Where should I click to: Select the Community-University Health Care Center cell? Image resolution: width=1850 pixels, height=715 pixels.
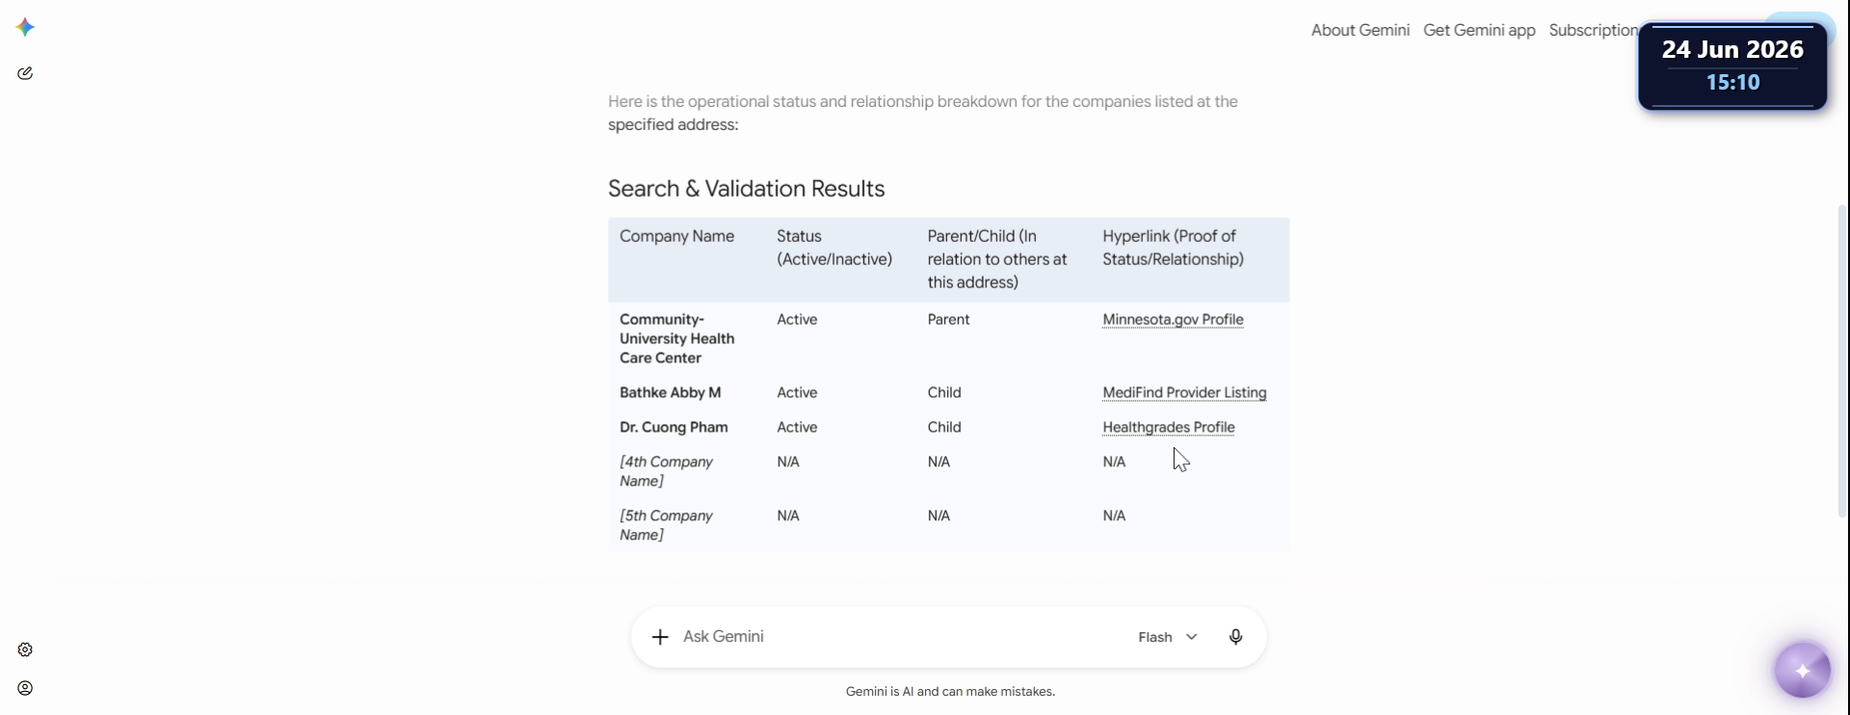tap(676, 339)
